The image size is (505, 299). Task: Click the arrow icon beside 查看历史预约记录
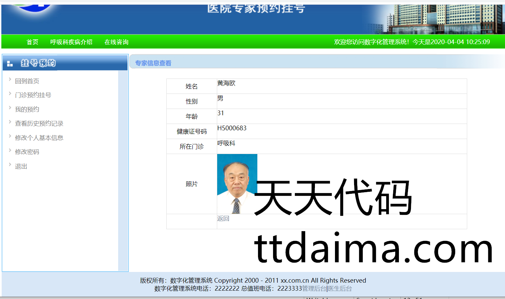tap(10, 122)
